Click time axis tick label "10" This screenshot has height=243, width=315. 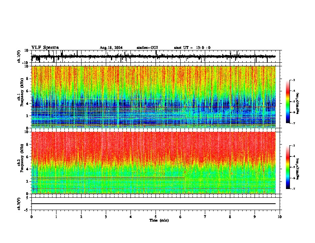coord(280,217)
